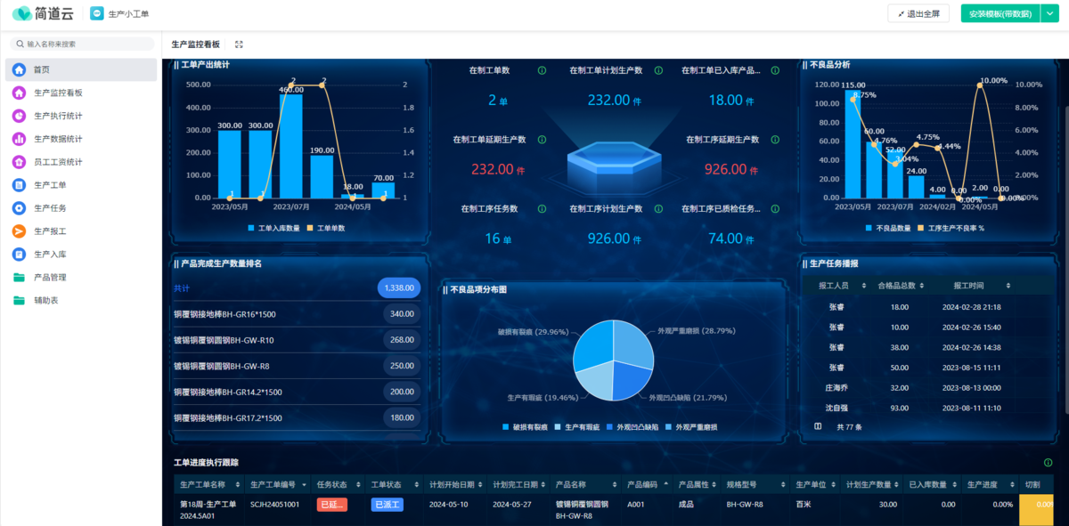Toggle the 外观严重磨损 legend in pie chart
The image size is (1069, 526).
pos(691,427)
